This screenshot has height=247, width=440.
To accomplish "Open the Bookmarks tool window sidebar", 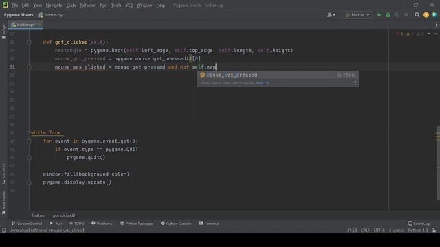I will pos(4,203).
